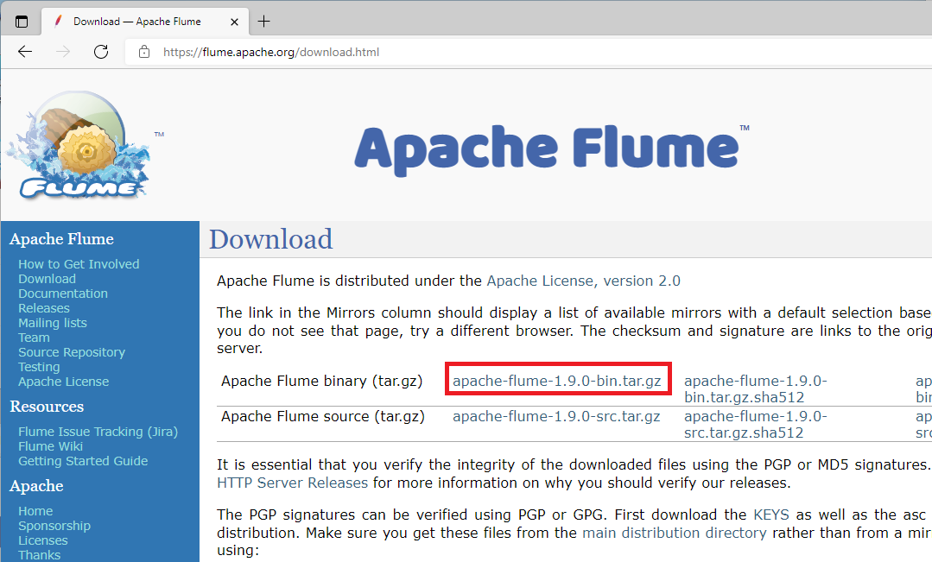Open the Home link under Apache
Viewport: 932px width, 562px height.
(x=35, y=511)
